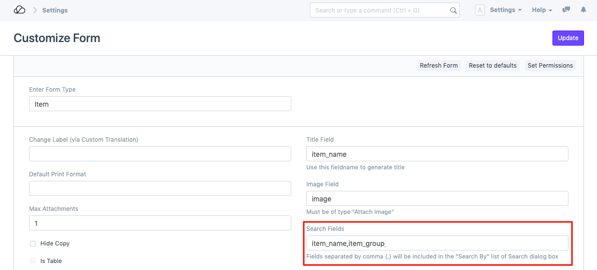Click Reset to defaults button
Screen dimensions: 597x270
click(x=492, y=66)
